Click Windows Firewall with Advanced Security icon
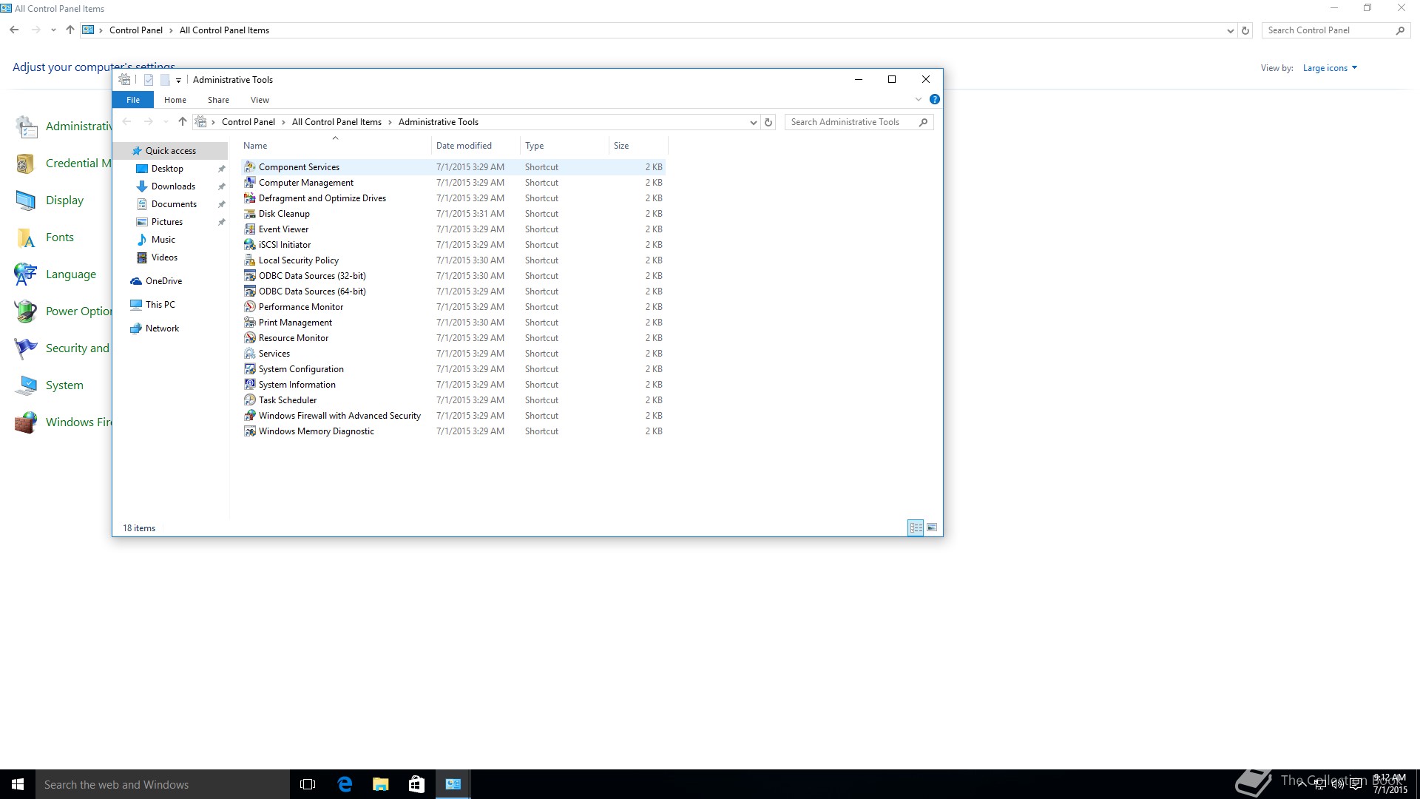 (250, 416)
